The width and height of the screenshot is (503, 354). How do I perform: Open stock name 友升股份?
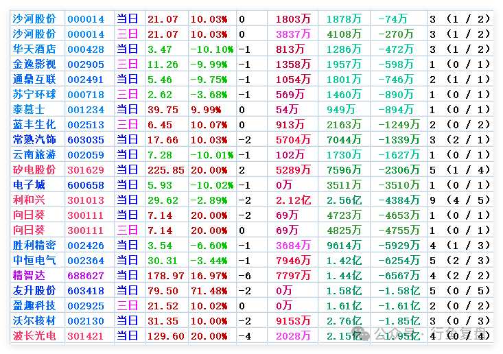(x=34, y=290)
